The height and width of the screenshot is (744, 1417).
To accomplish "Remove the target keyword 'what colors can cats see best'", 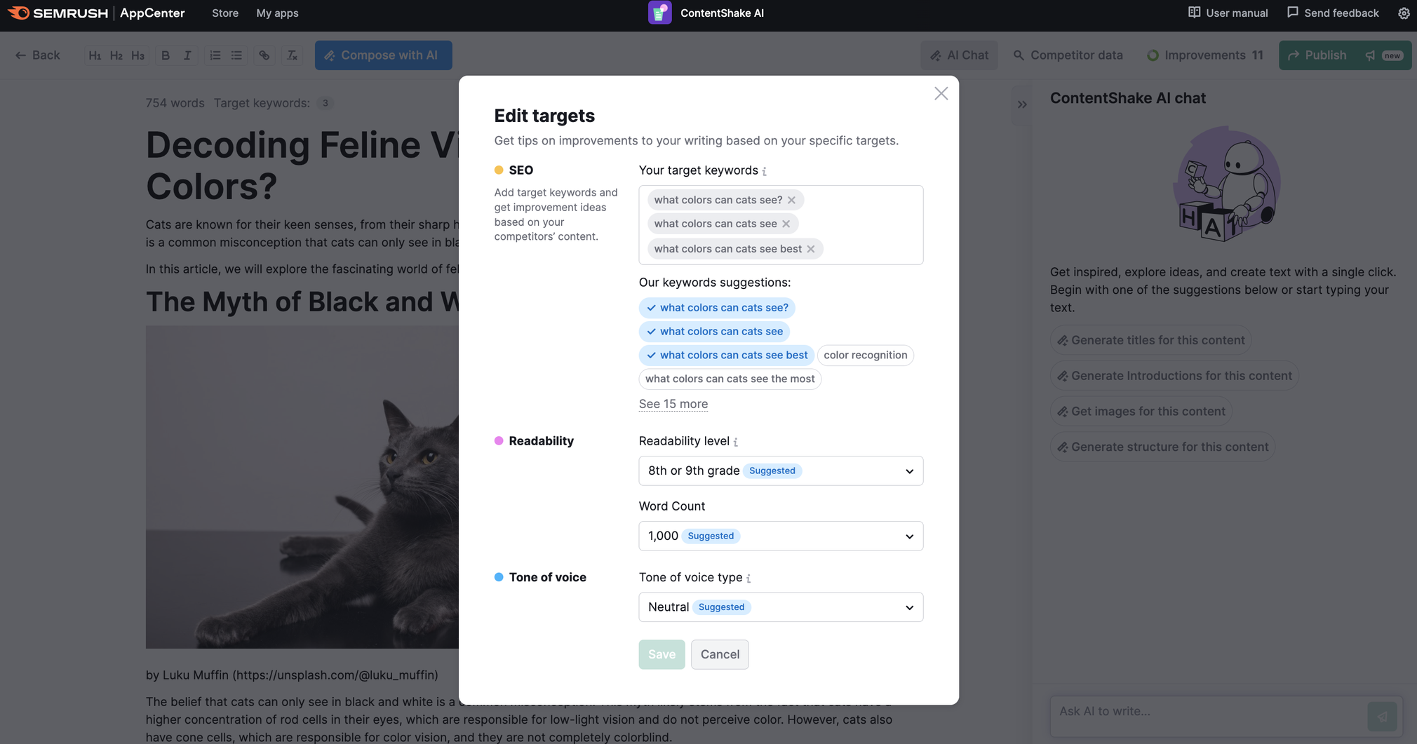I will tap(812, 248).
